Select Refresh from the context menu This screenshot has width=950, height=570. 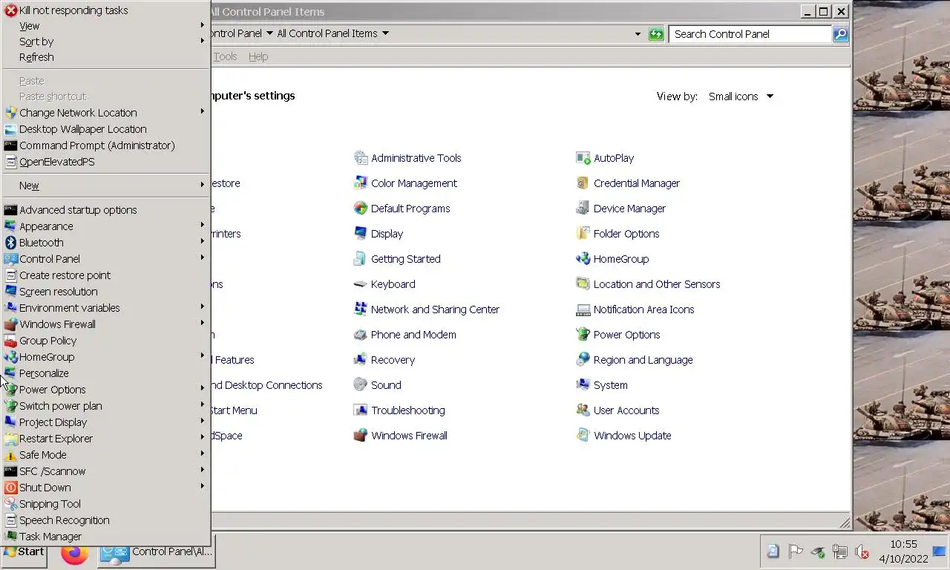(105, 57)
